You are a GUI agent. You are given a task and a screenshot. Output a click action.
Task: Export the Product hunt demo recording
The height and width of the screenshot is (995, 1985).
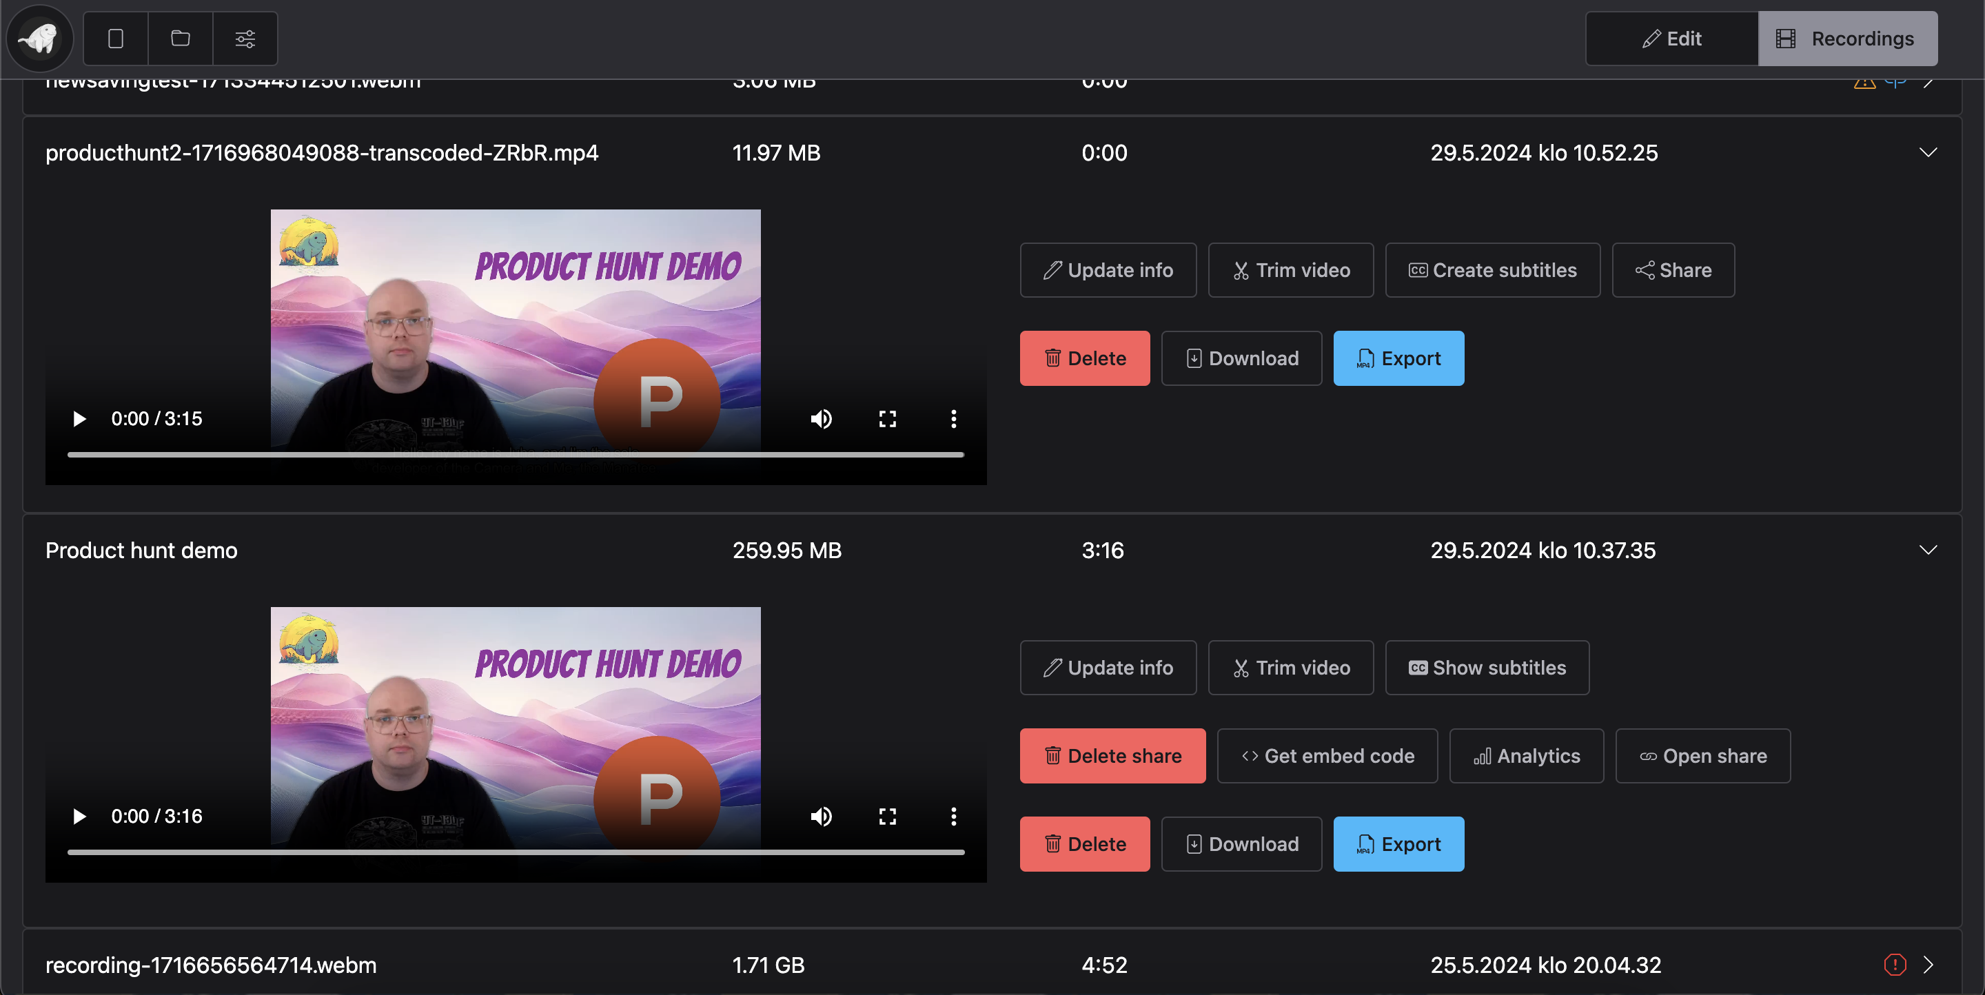[x=1398, y=844]
